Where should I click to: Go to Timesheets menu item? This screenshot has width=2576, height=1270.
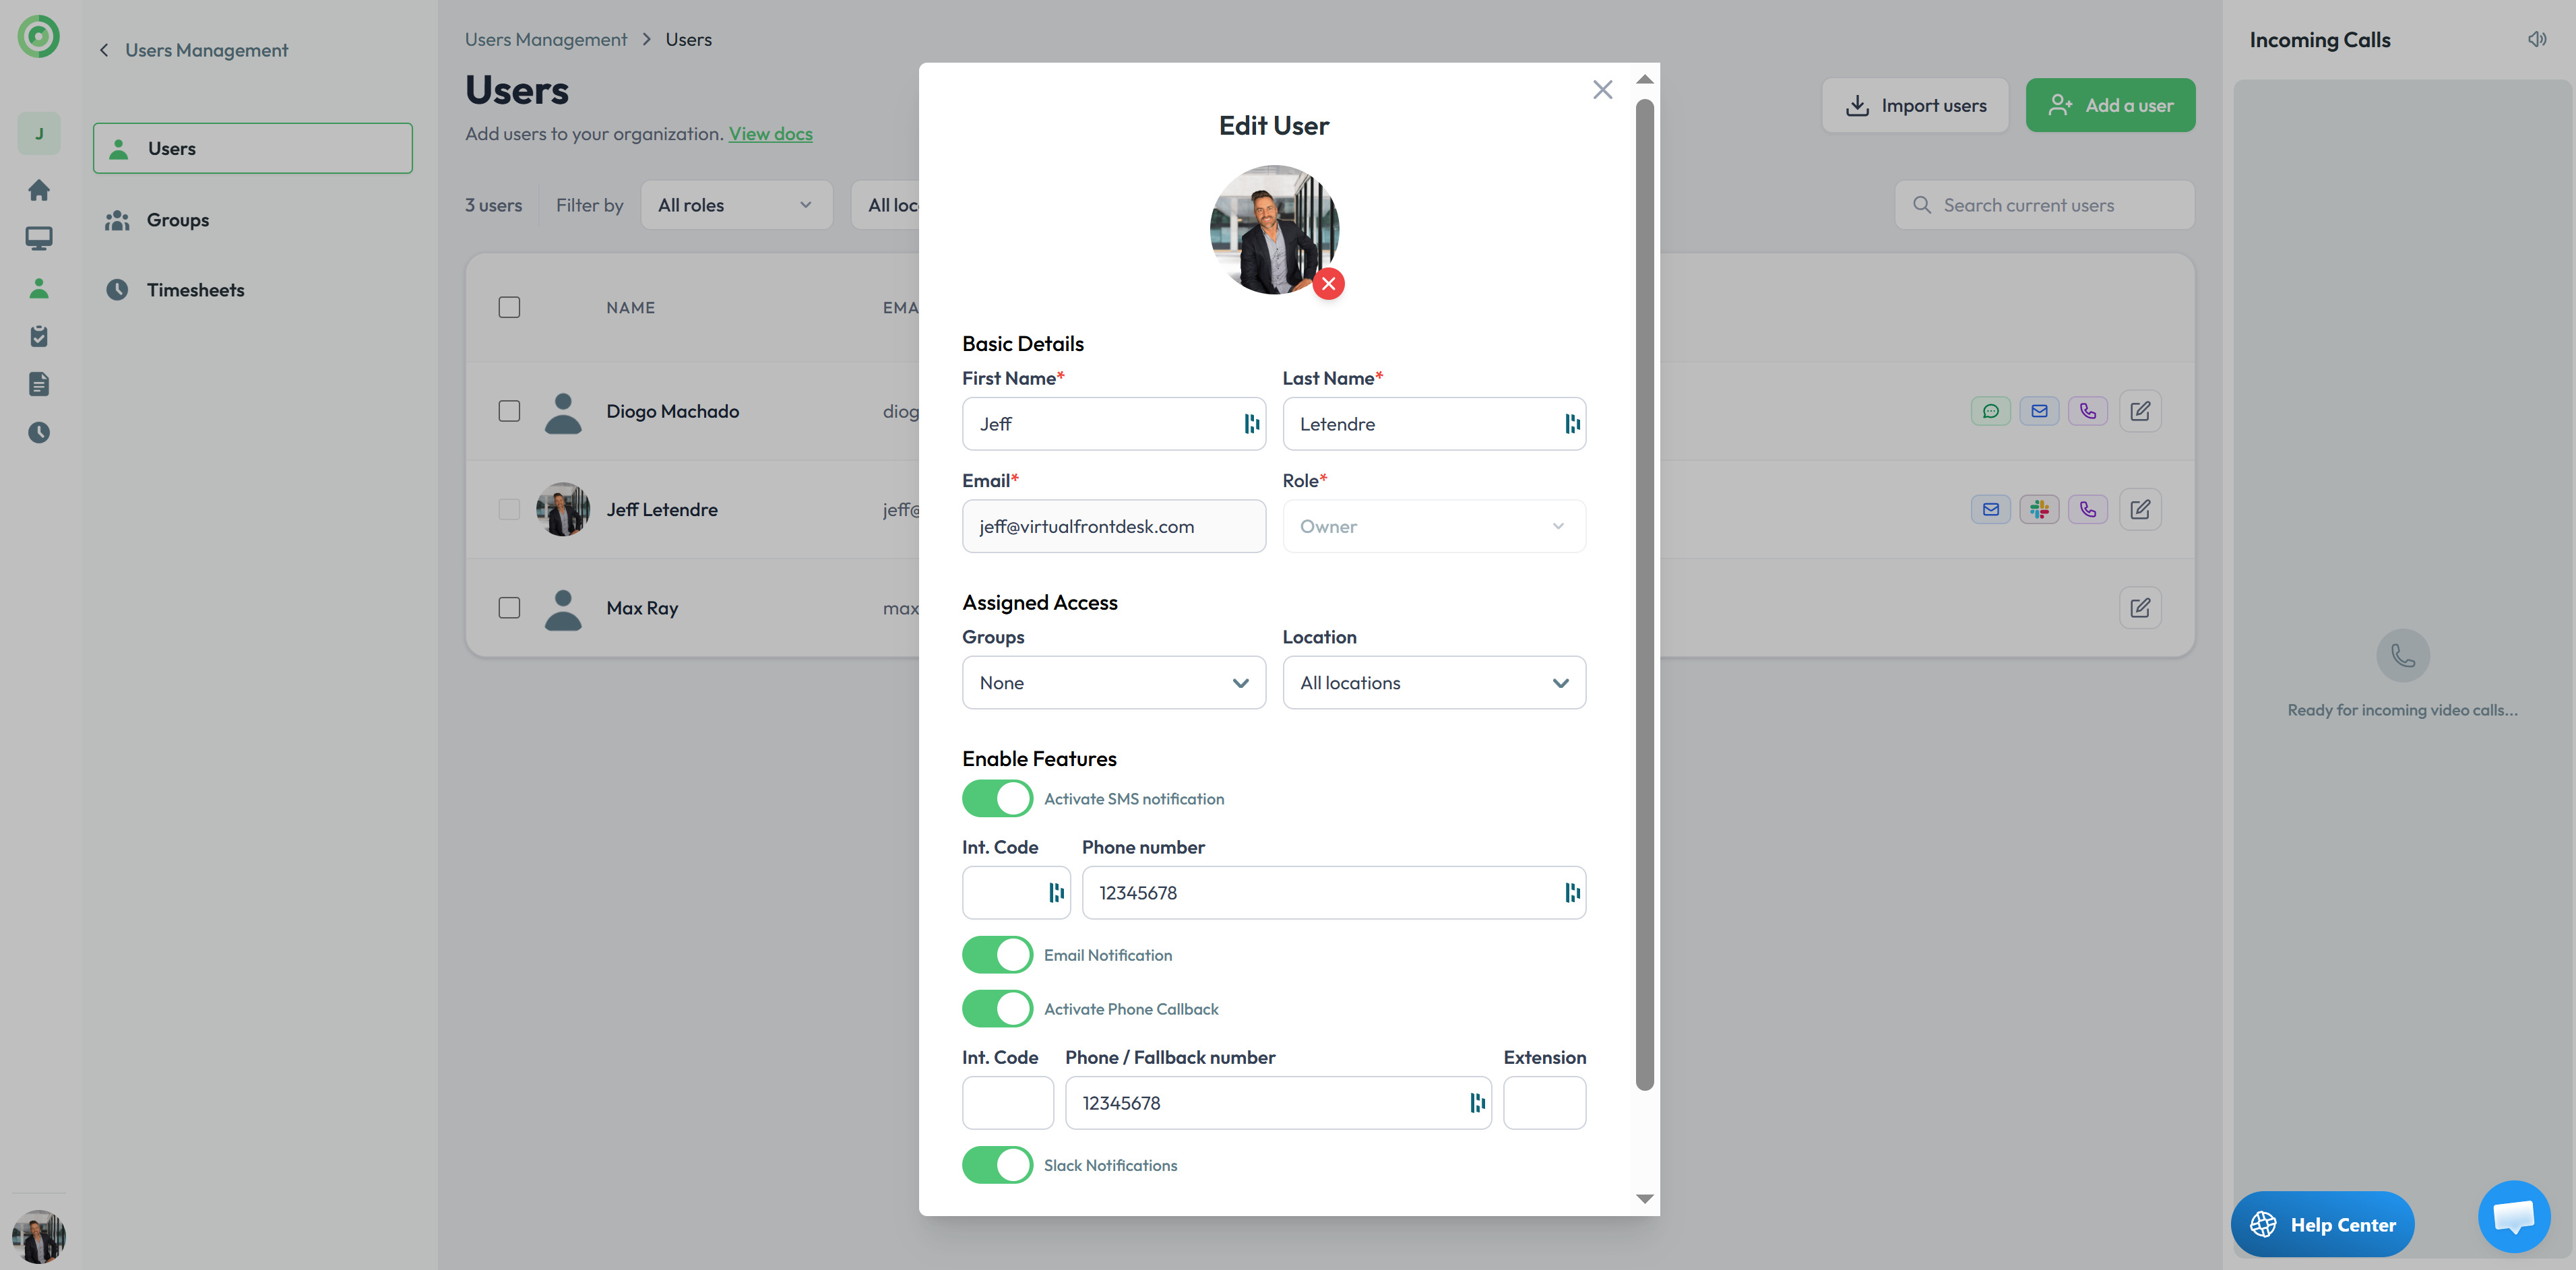coord(195,290)
